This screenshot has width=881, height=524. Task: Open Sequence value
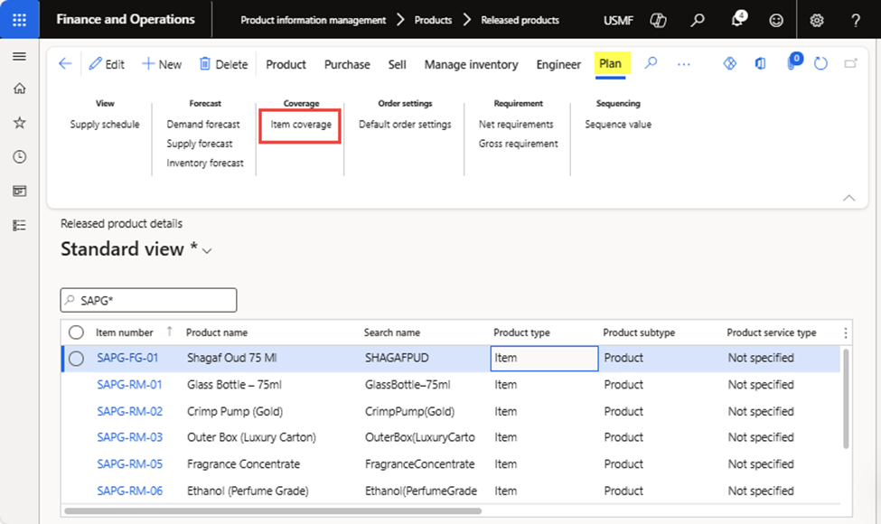point(618,125)
